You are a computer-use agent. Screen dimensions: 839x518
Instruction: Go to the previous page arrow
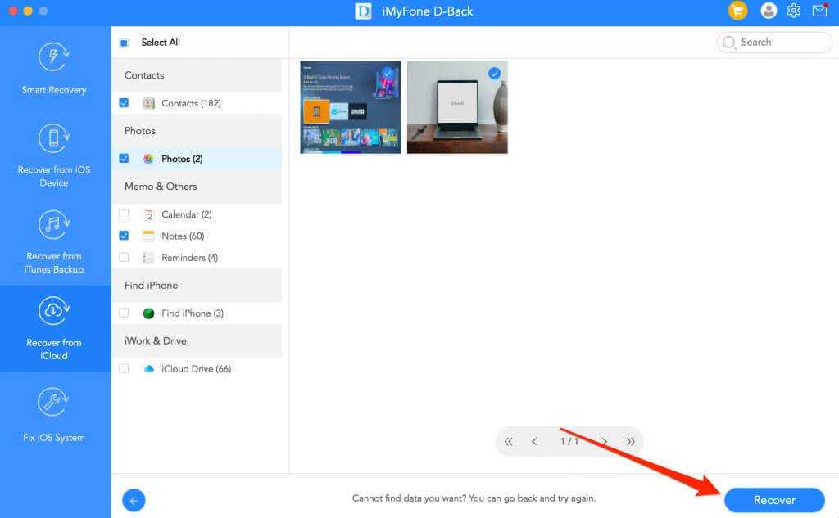point(534,442)
